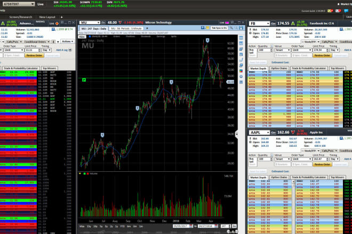Click the bottom icon of the chart side toolbar
352x234 pixels.
coord(241,82)
